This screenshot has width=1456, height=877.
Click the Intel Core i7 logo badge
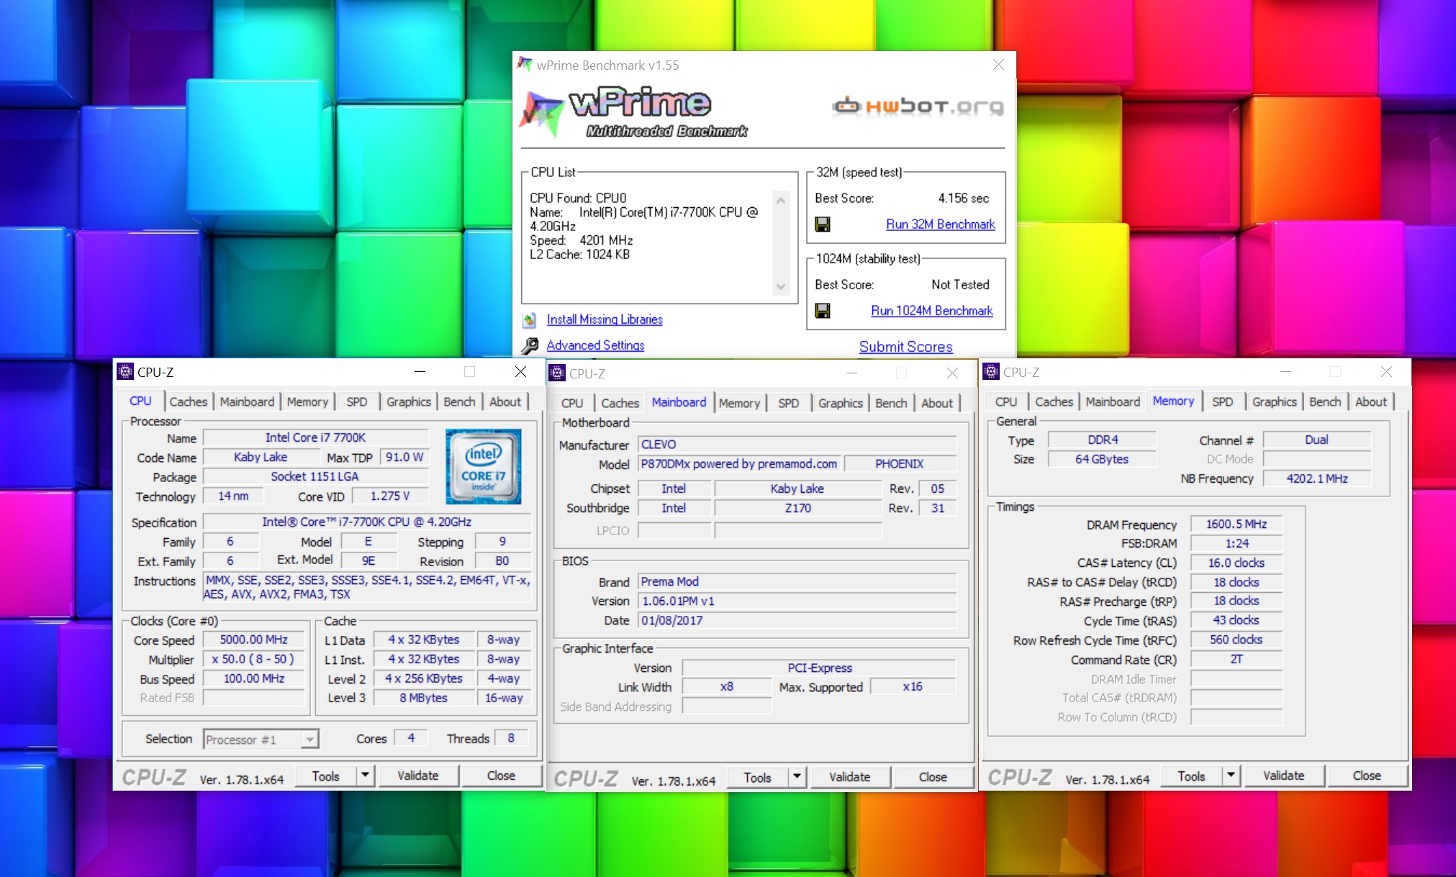[x=484, y=466]
